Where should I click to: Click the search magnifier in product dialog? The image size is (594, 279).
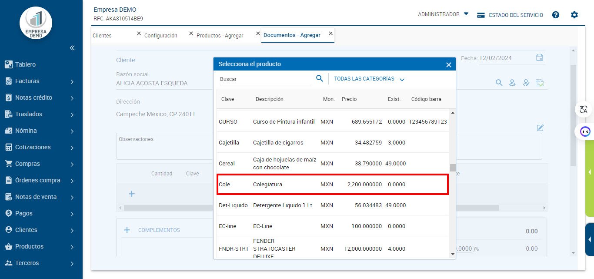coord(320,78)
